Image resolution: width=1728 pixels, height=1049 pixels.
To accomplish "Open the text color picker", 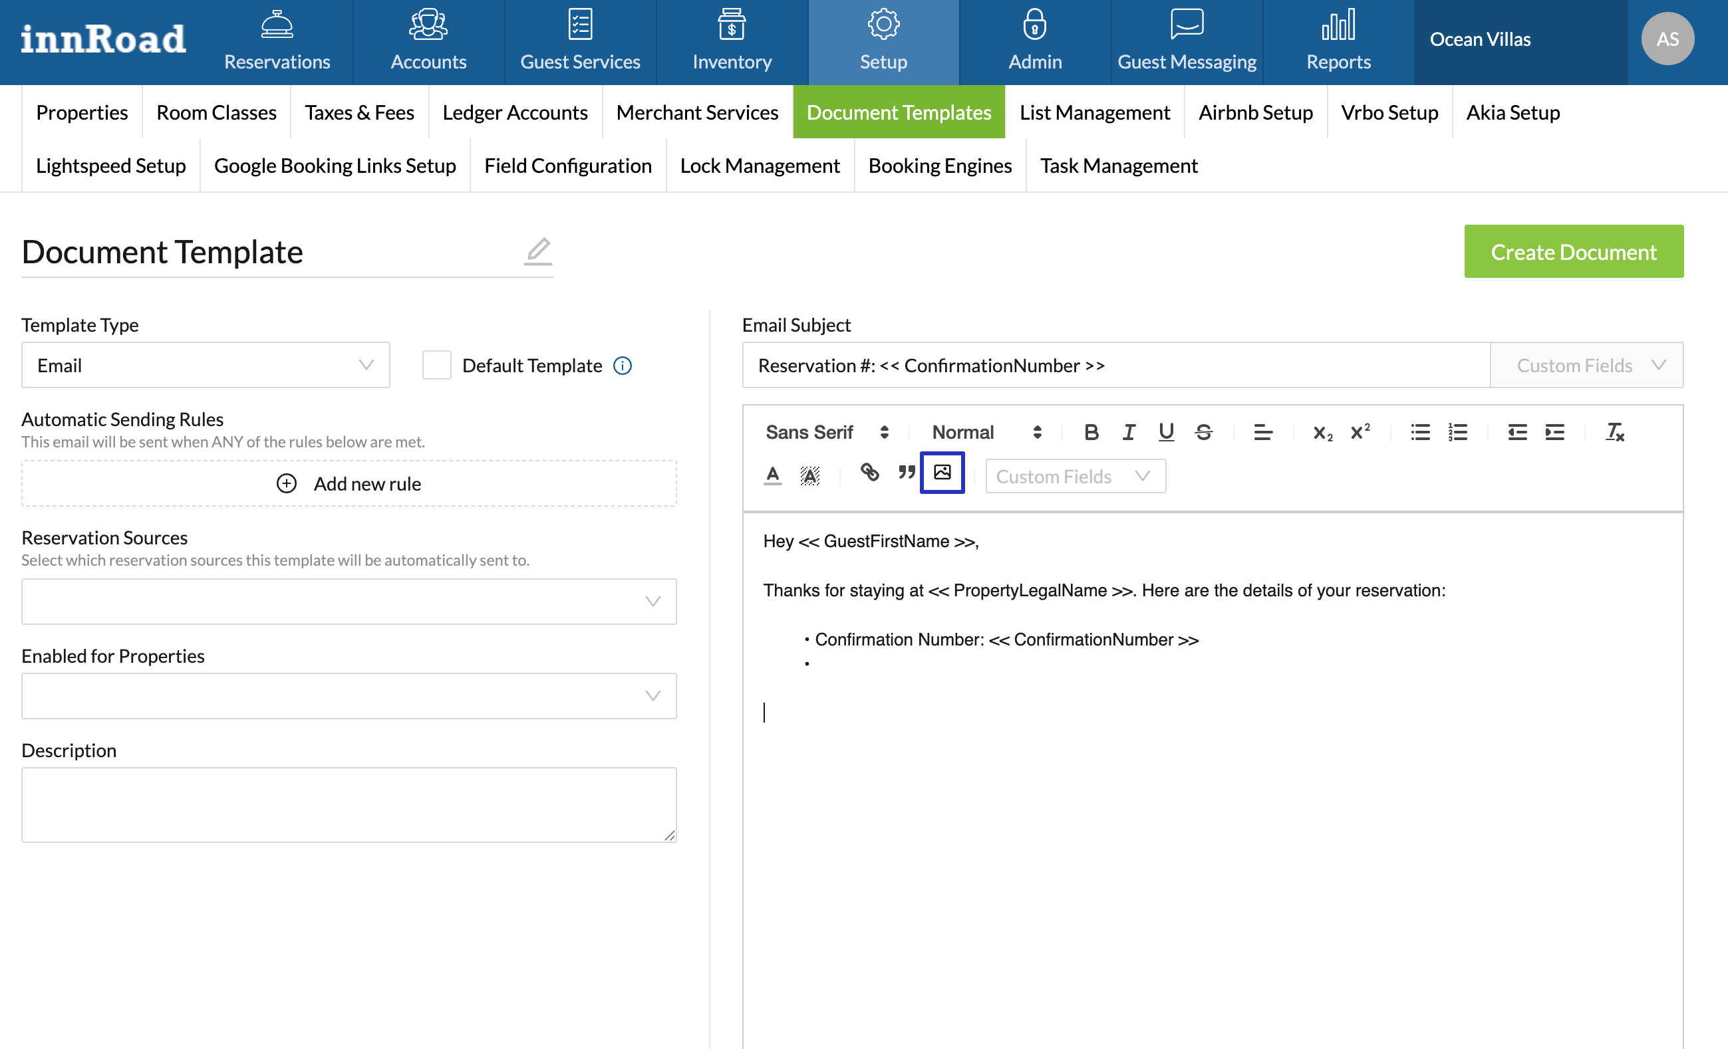I will (x=772, y=475).
